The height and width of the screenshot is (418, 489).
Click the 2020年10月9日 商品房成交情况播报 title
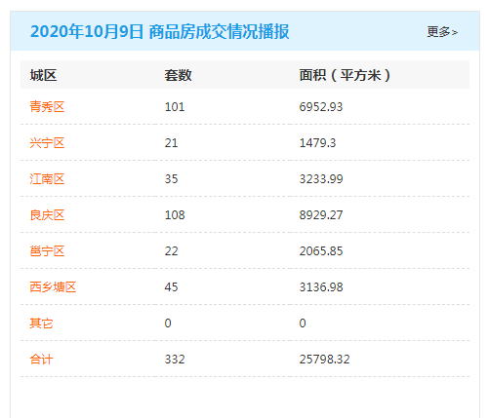[x=159, y=31]
